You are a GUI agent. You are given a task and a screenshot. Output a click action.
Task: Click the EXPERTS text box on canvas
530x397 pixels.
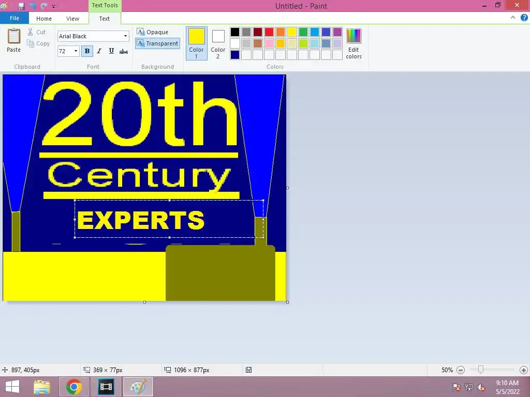[x=169, y=219]
